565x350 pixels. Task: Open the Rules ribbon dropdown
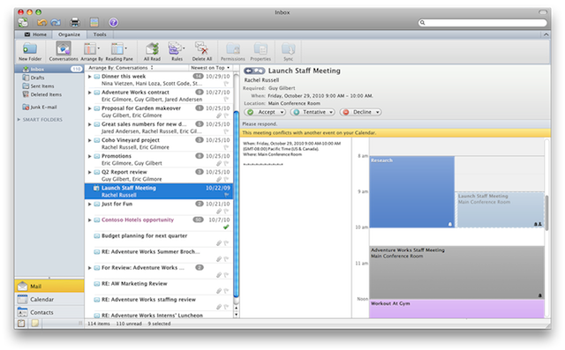pos(177,51)
